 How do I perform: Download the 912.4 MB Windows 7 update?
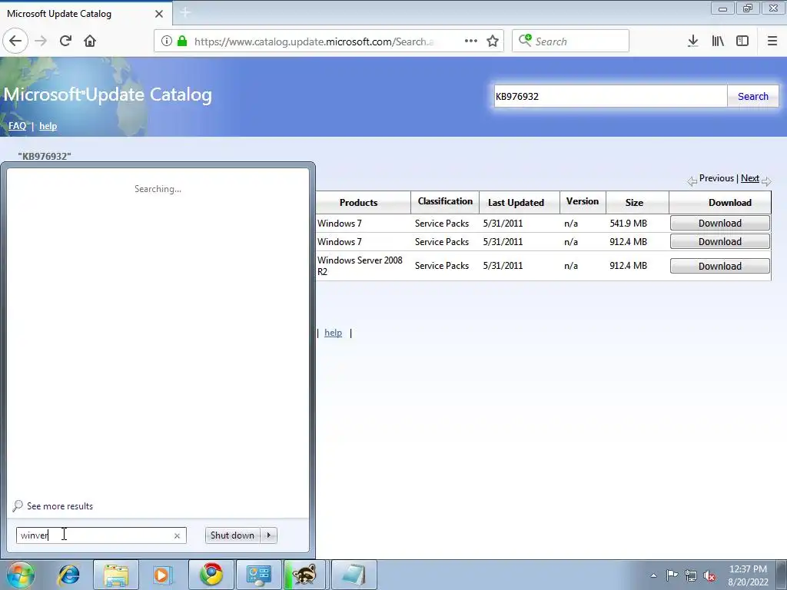pyautogui.click(x=719, y=242)
